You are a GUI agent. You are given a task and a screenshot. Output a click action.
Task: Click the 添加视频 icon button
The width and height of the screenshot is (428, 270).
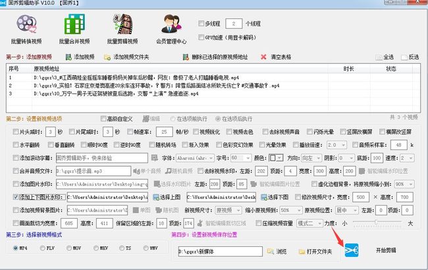68,57
